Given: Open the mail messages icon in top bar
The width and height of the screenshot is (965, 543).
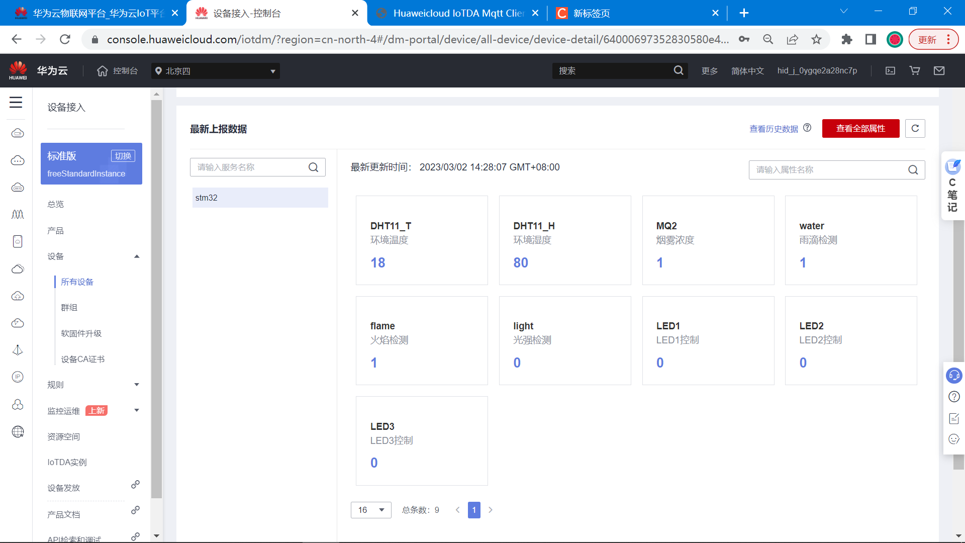Looking at the screenshot, I should 939,71.
